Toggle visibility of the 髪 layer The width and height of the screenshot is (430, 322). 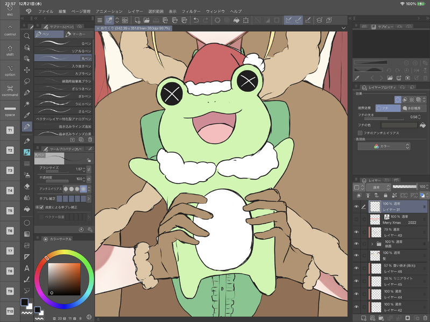(356, 255)
